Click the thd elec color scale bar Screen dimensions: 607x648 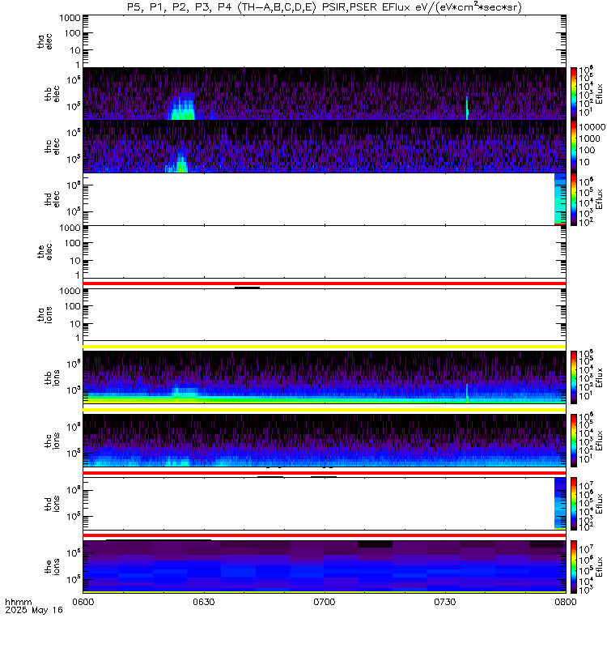(x=574, y=199)
